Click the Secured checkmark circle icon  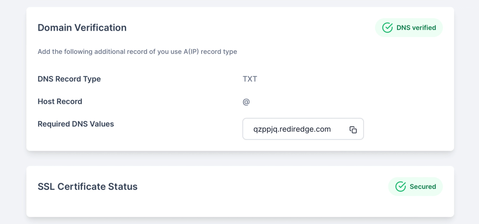click(x=400, y=187)
